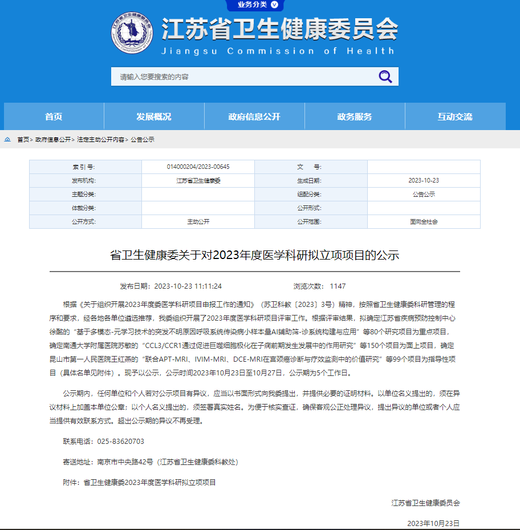Click the 公开范围 label cell
520x530 pixels.
click(x=311, y=222)
